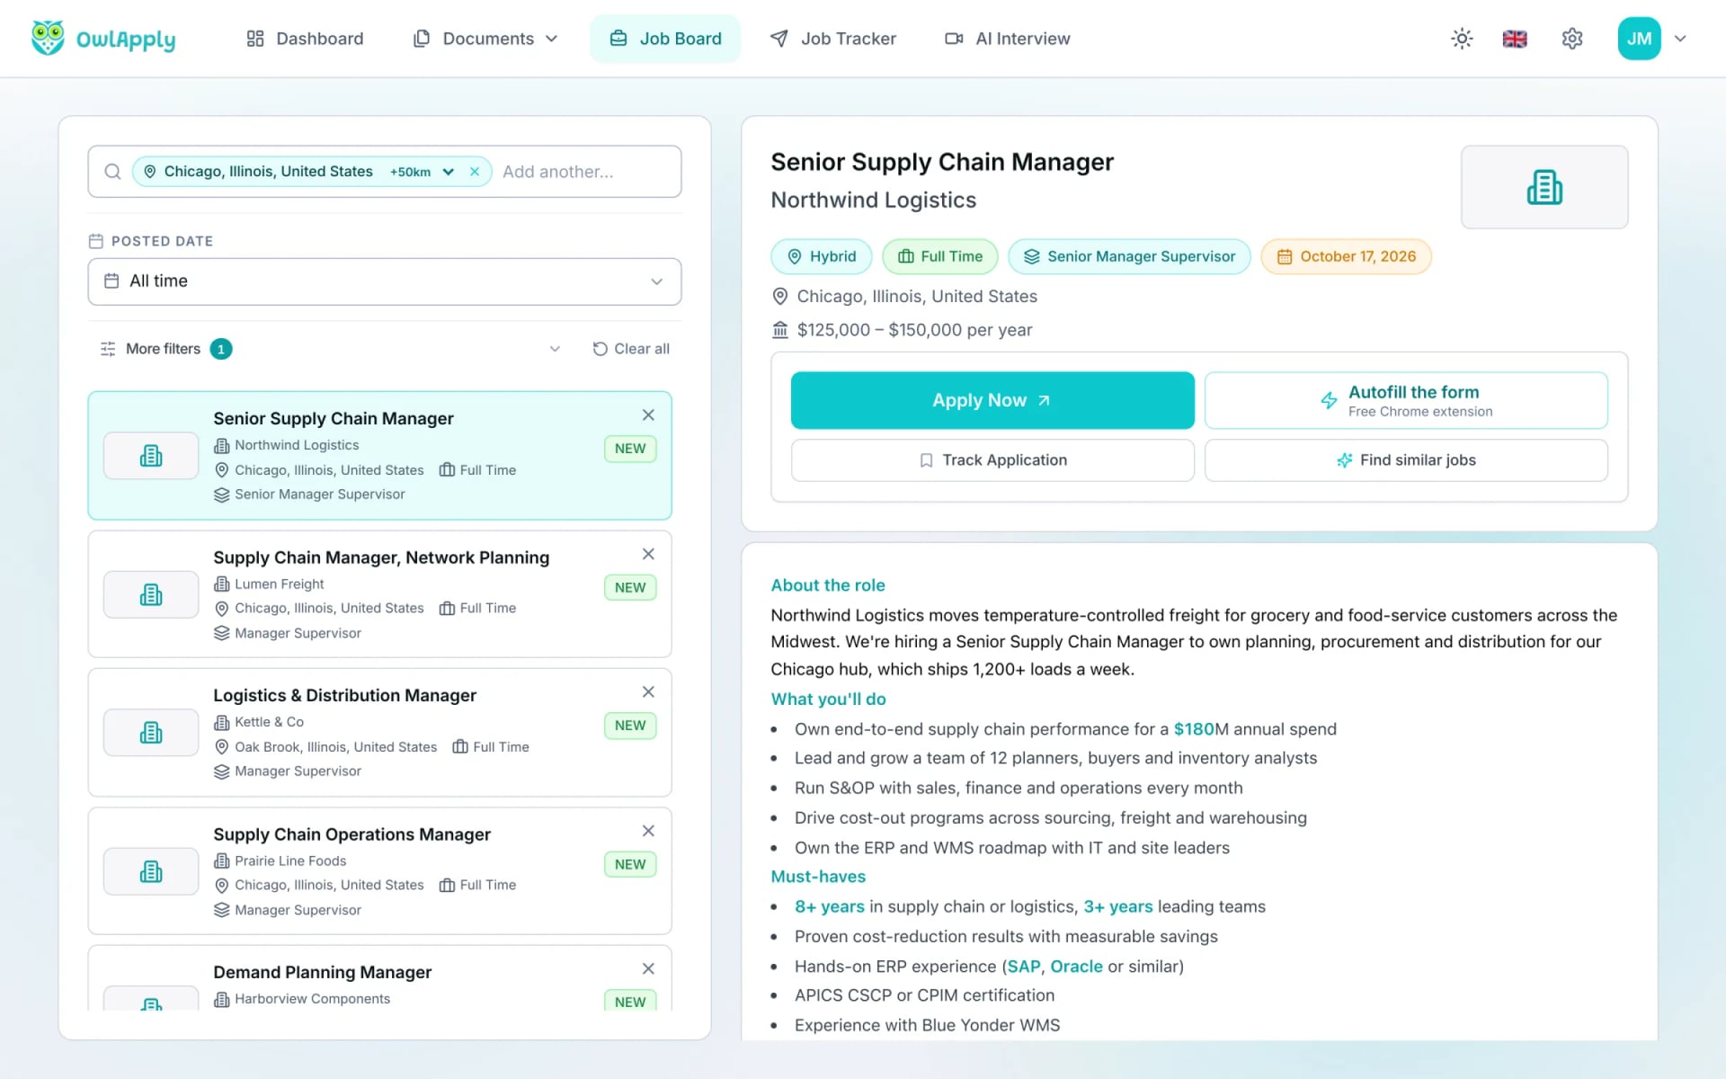
Task: Open the profile menu chevron
Action: pos(1680,39)
